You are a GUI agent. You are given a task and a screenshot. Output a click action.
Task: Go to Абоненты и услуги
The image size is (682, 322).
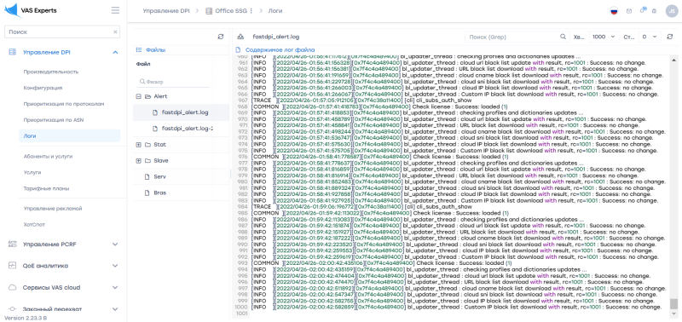tap(48, 156)
